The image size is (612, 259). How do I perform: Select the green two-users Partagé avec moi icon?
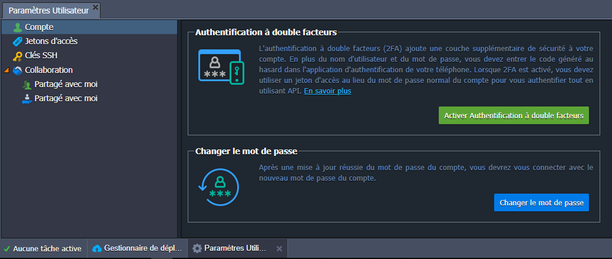[x=27, y=85]
